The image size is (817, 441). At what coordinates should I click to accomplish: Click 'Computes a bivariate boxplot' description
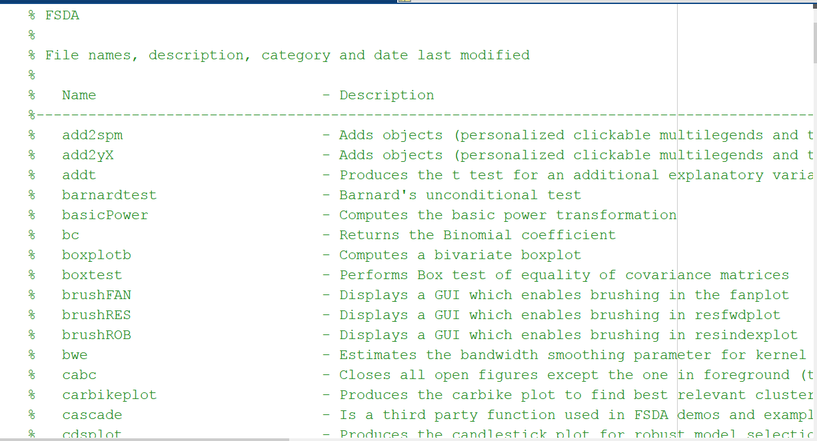[x=460, y=255]
